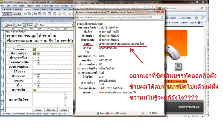
Task: Select the Spry insert tab
Action: pyautogui.click(x=58, y=10)
